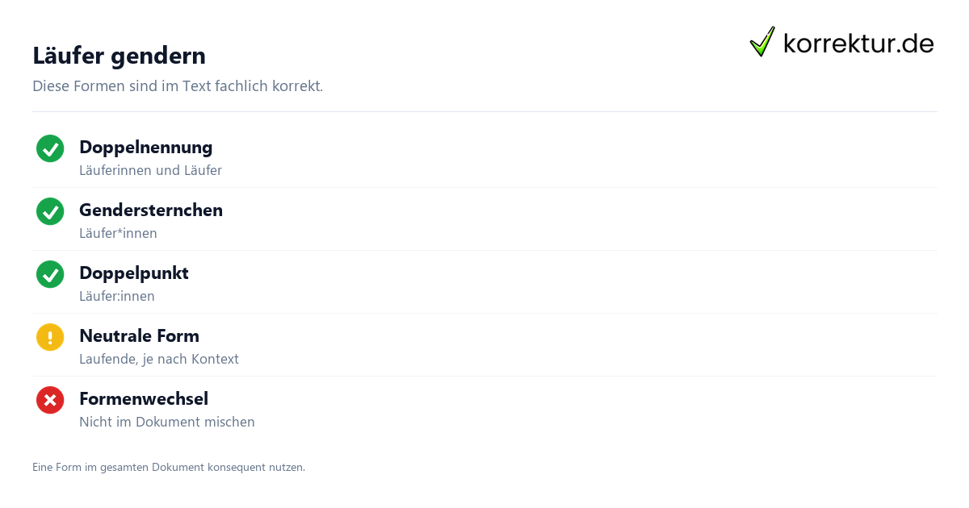Click the Läufer gendern title
This screenshot has height=508, width=969.
coord(119,56)
